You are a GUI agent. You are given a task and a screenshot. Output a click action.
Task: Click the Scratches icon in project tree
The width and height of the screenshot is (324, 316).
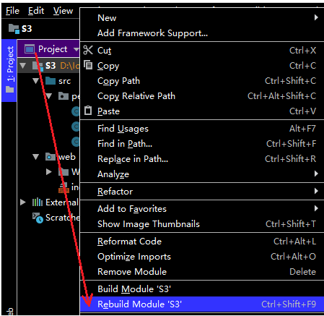(38, 218)
